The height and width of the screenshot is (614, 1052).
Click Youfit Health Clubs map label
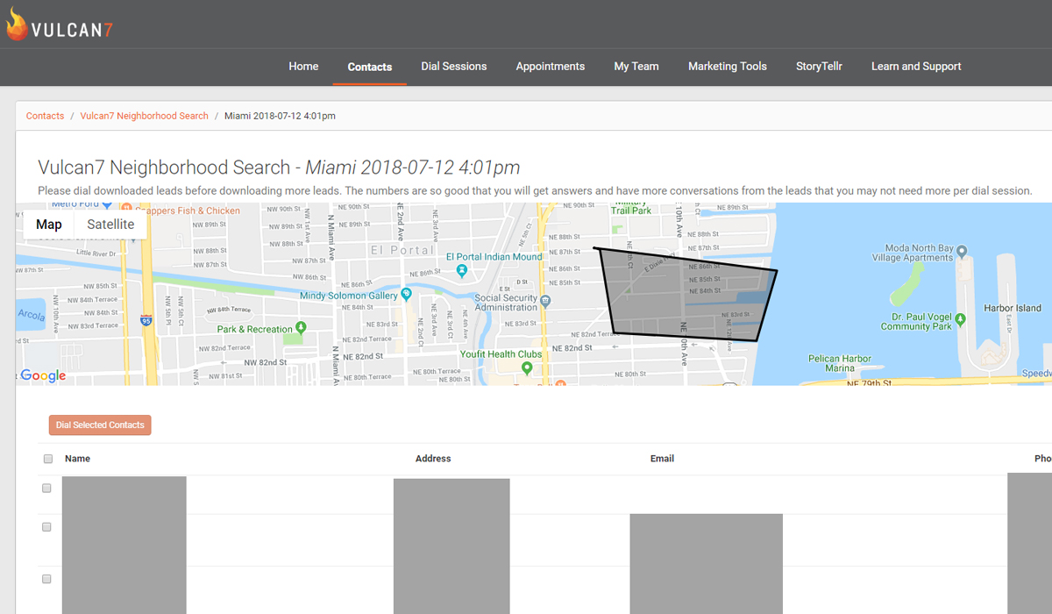click(x=501, y=354)
